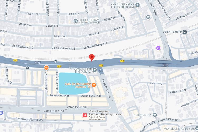Click the NPG Agency Sdn Bhd marker icon
198x132 pixels.
[95, 70]
